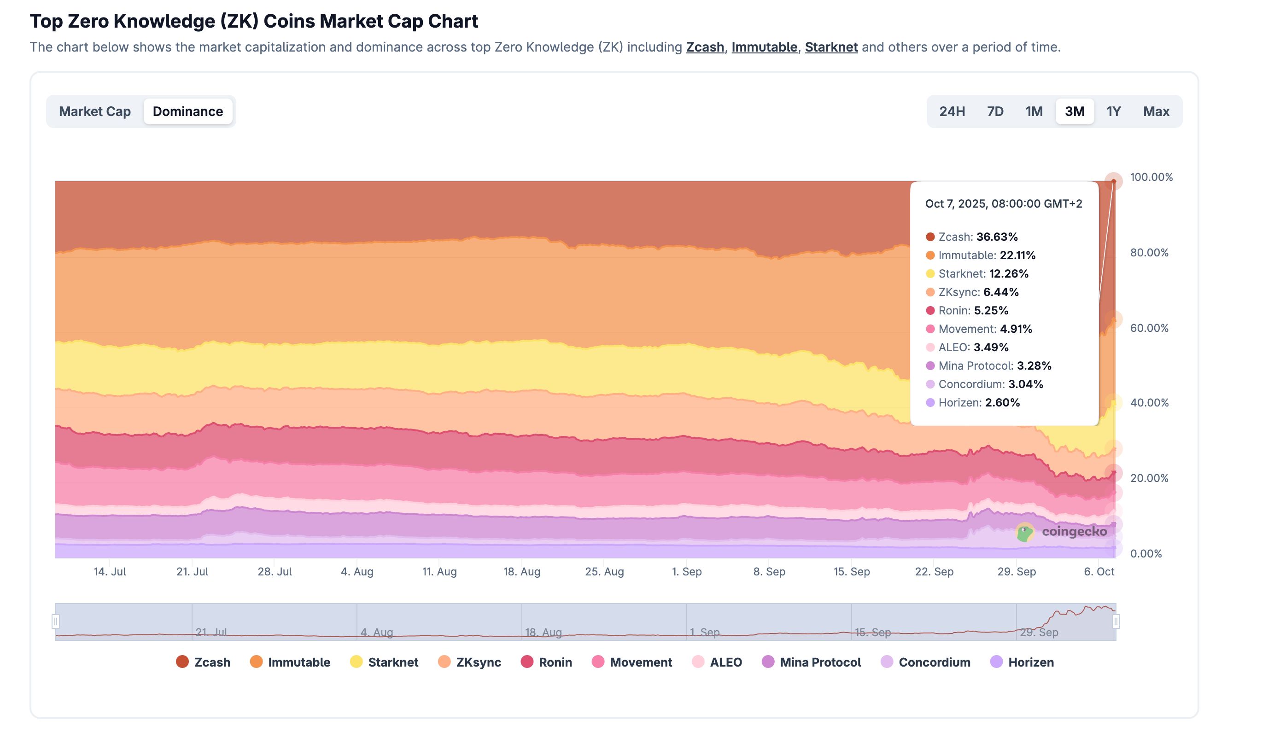Choose the 1Y time range
The height and width of the screenshot is (743, 1274).
(1113, 111)
